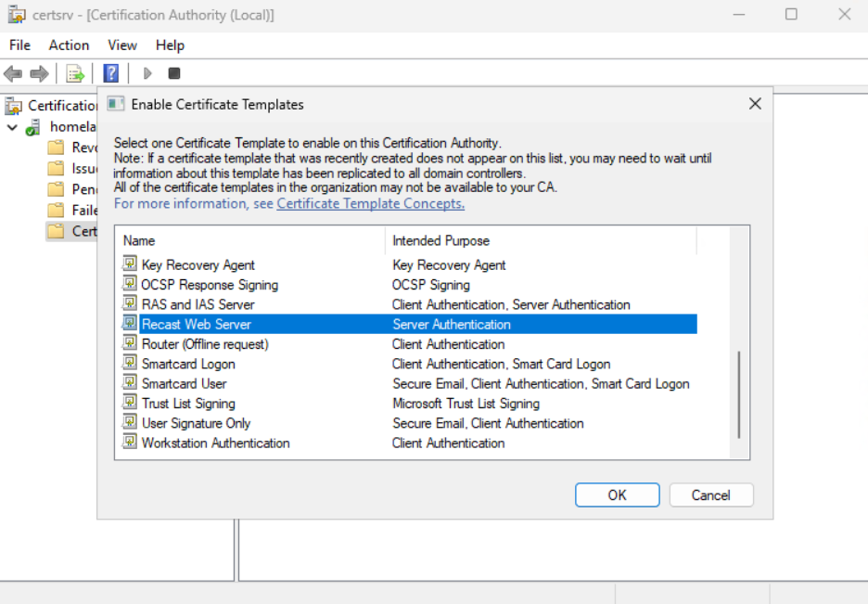The image size is (868, 604).
Task: Click the Export List toolbar icon
Action: tap(75, 73)
